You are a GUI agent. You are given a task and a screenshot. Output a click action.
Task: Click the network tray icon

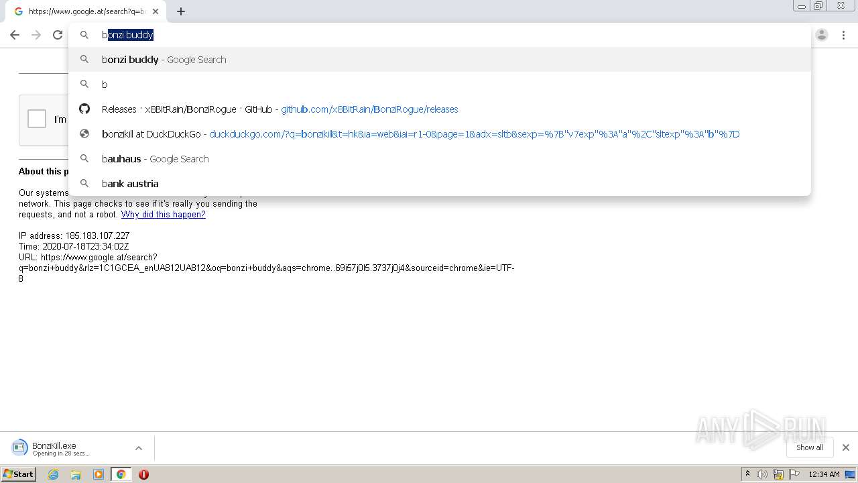pos(778,474)
